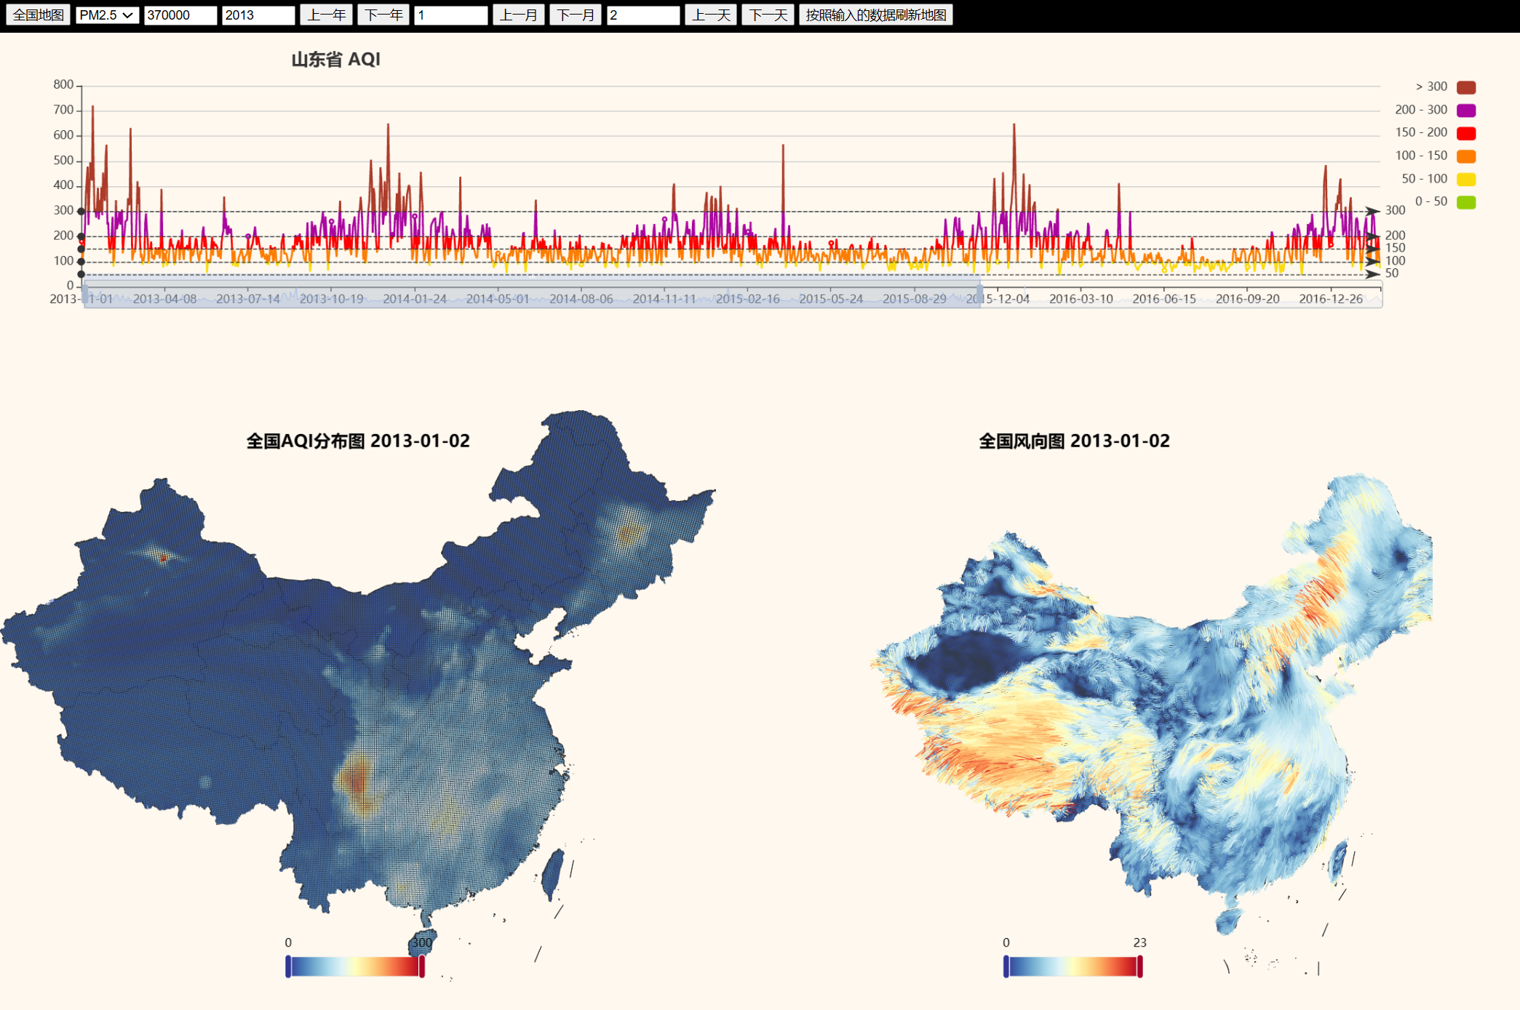The image size is (1520, 1010).
Task: Click the 上一天 previous day button
Action: click(710, 15)
